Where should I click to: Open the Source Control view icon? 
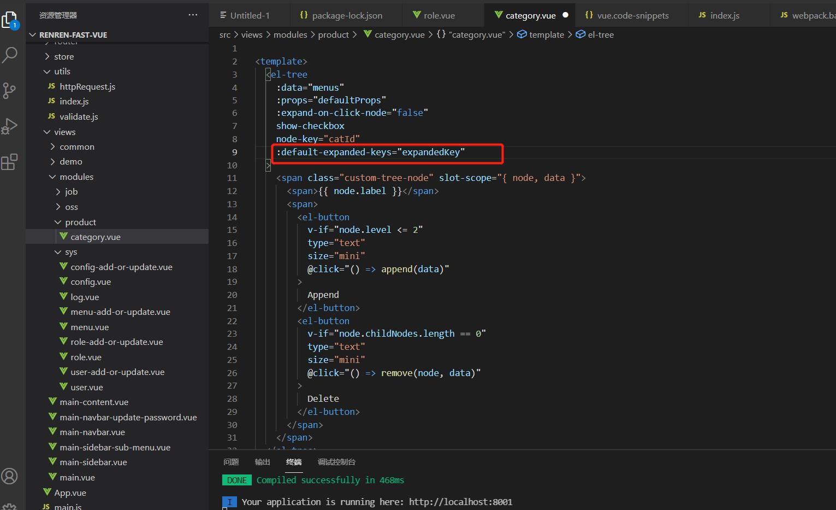[10, 90]
